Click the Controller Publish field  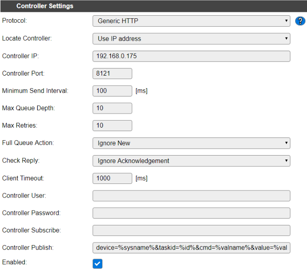(191, 248)
